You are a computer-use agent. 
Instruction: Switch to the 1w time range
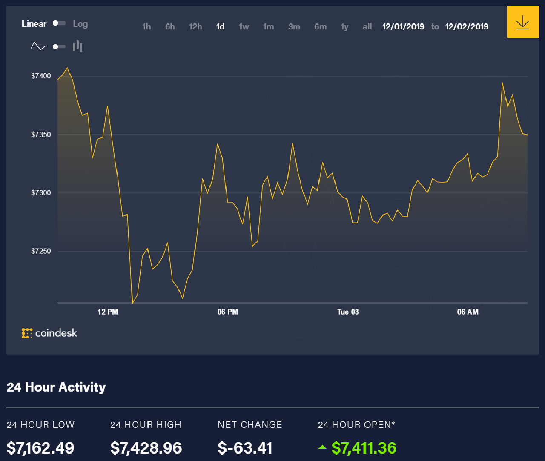click(244, 26)
